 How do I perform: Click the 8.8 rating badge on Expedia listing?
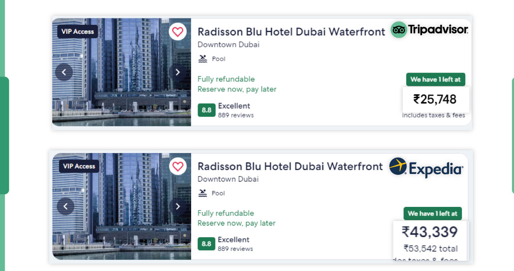[x=207, y=244]
